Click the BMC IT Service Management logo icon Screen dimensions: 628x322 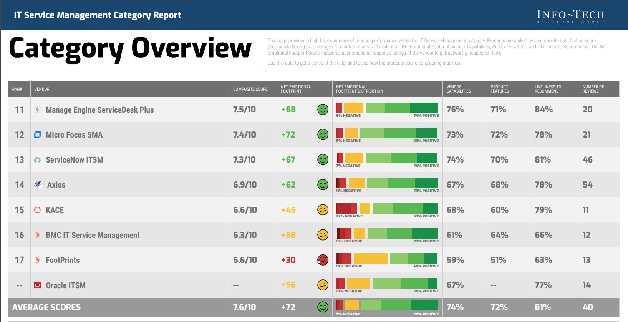pos(37,235)
